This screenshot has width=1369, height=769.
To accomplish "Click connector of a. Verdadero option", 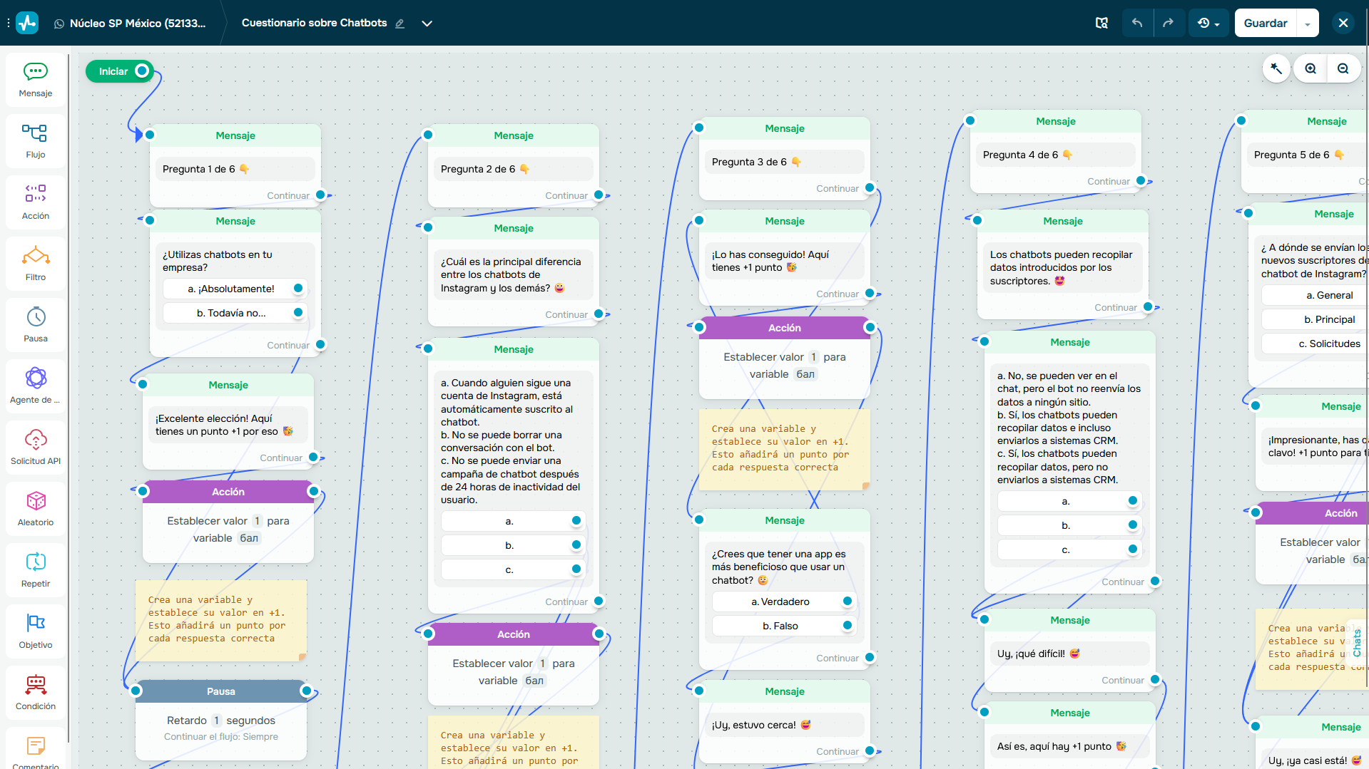I will click(848, 601).
